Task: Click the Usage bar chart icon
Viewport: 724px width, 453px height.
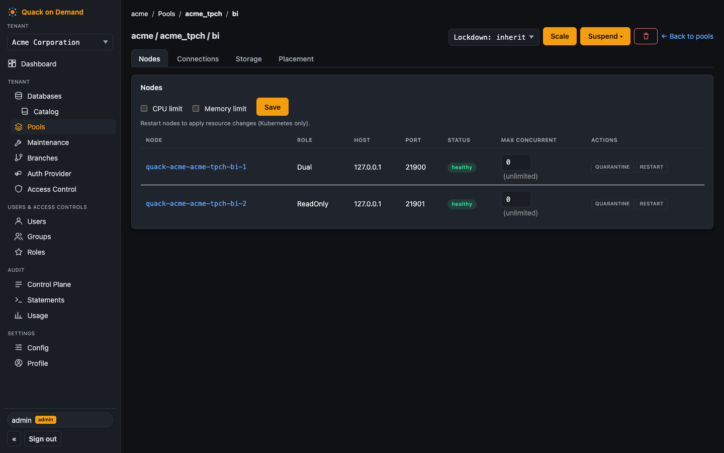Action: coord(19,315)
